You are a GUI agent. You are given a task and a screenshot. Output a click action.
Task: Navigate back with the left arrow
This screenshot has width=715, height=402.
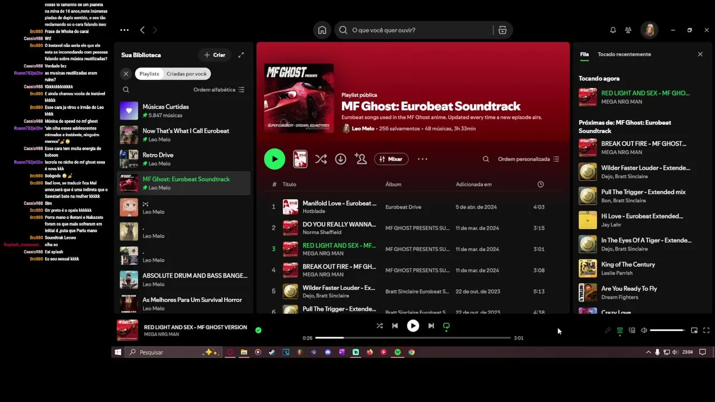coord(142,30)
